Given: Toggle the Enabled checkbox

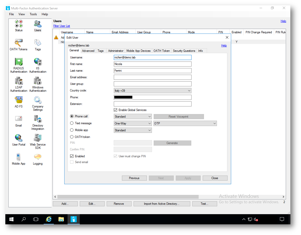Looking at the screenshot, I should pos(72,156).
